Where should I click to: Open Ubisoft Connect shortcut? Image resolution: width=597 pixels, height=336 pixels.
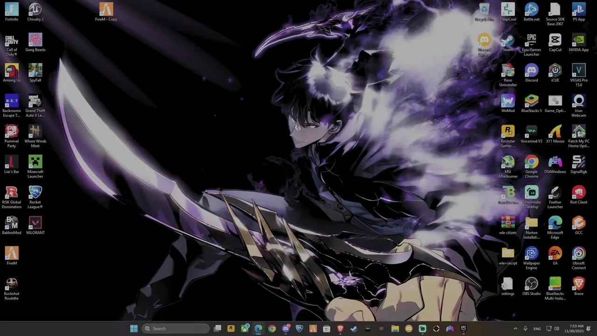[x=579, y=258]
